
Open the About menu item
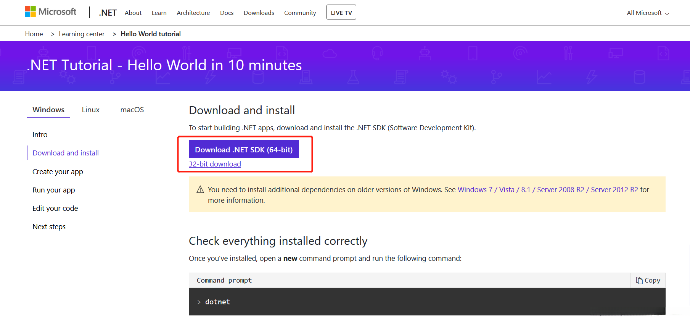pos(133,13)
